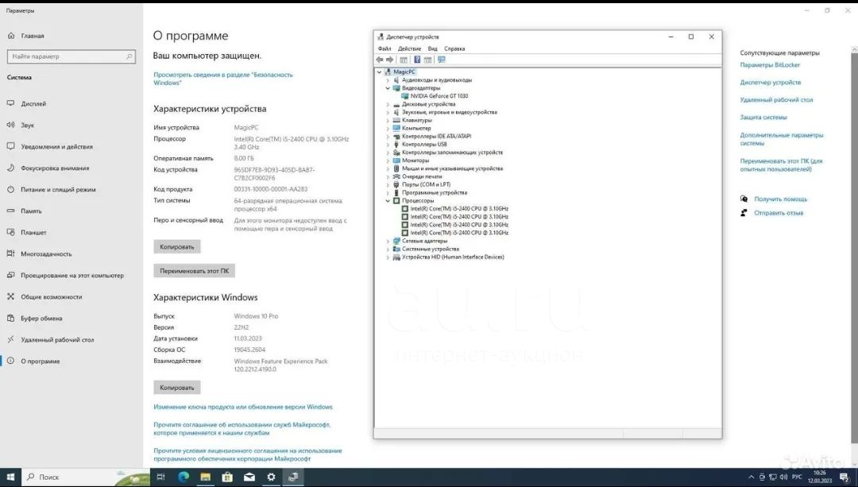Open the Параметры BitLocker link
This screenshot has width=858, height=487.
770,65
